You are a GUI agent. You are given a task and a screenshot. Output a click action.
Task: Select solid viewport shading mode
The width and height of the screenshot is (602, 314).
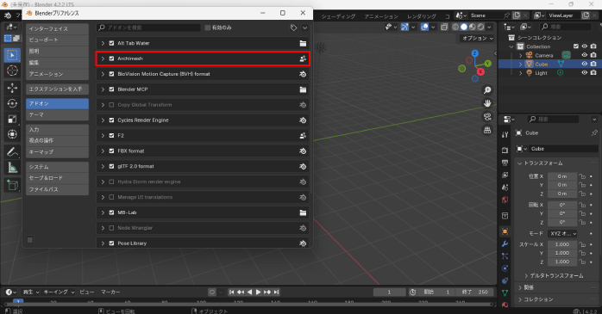pyautogui.click(x=464, y=27)
